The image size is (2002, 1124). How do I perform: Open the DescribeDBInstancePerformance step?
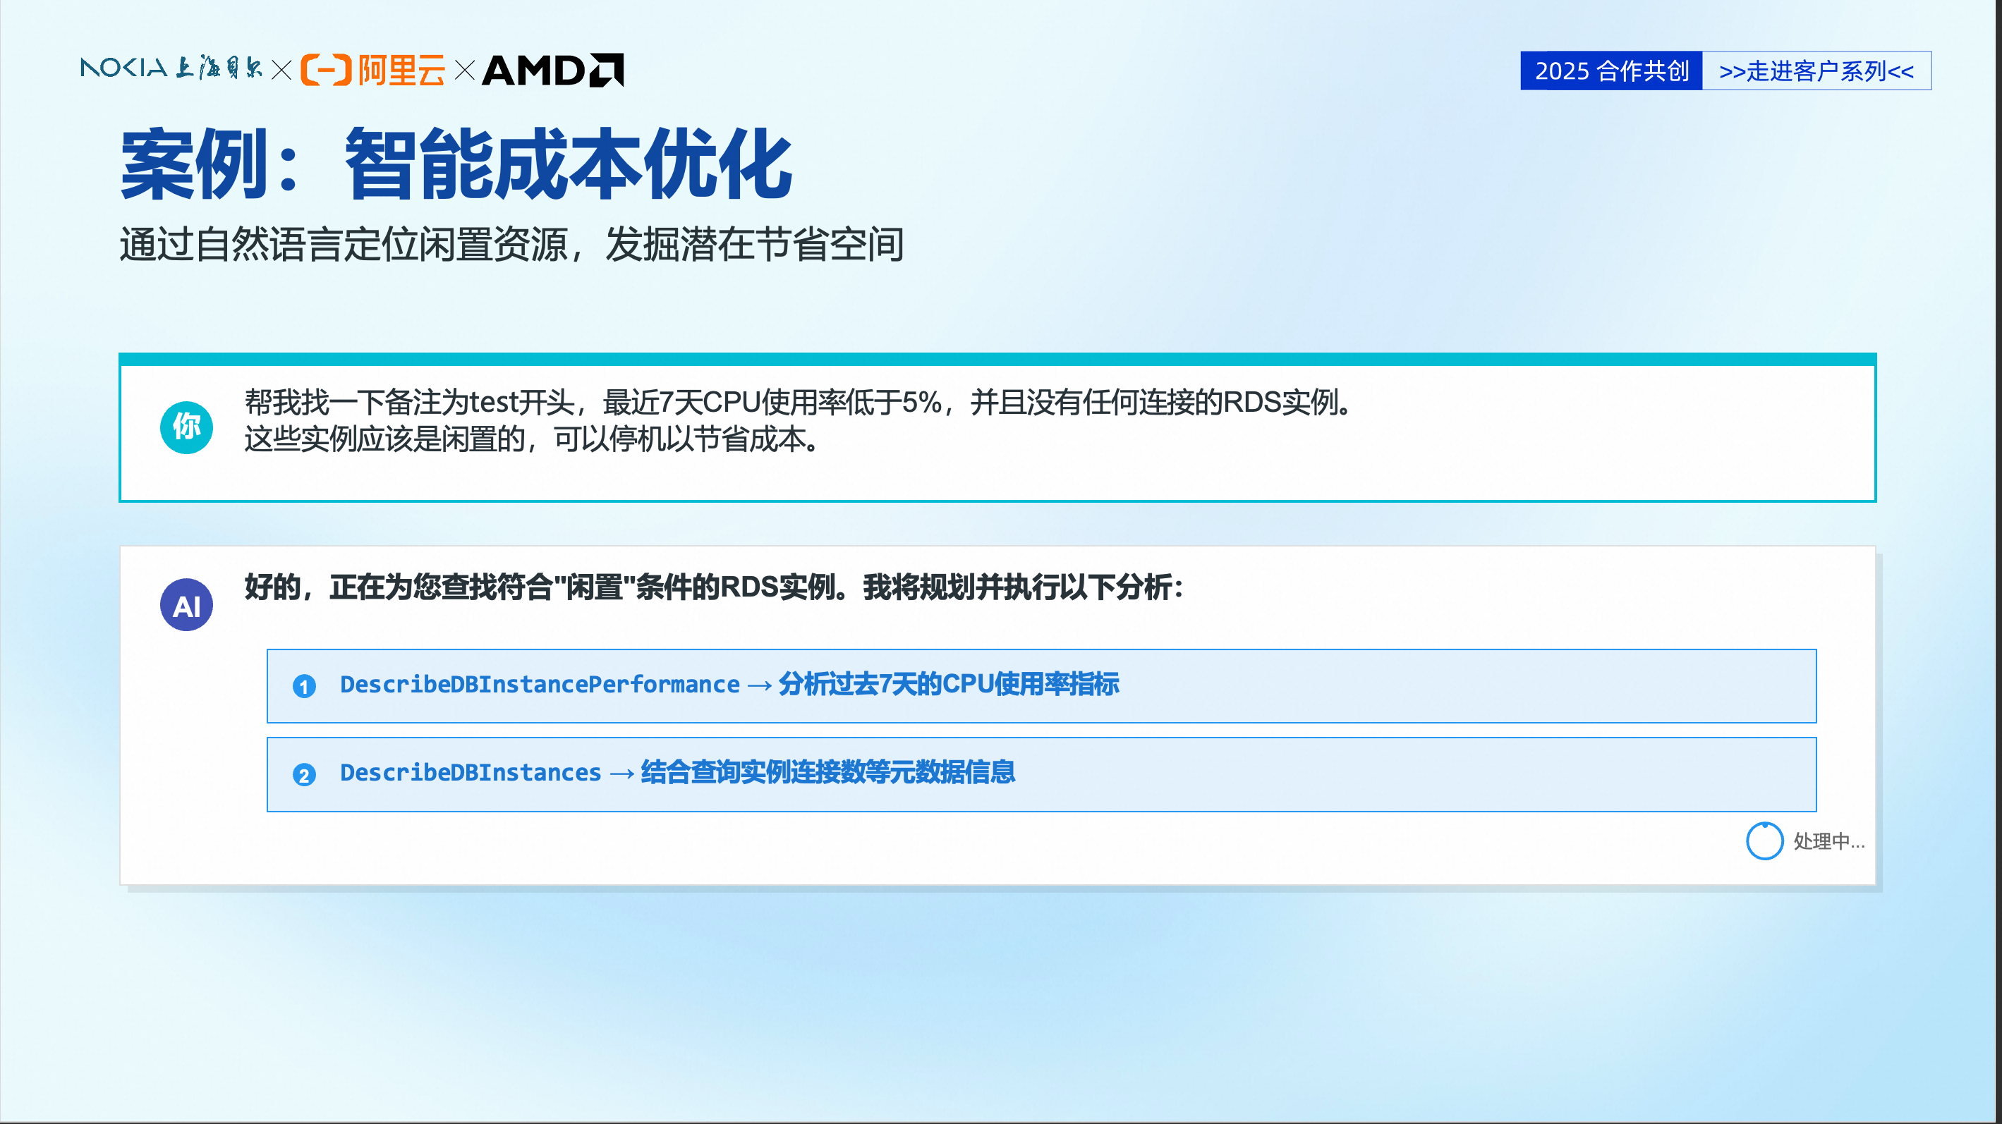[x=540, y=685]
